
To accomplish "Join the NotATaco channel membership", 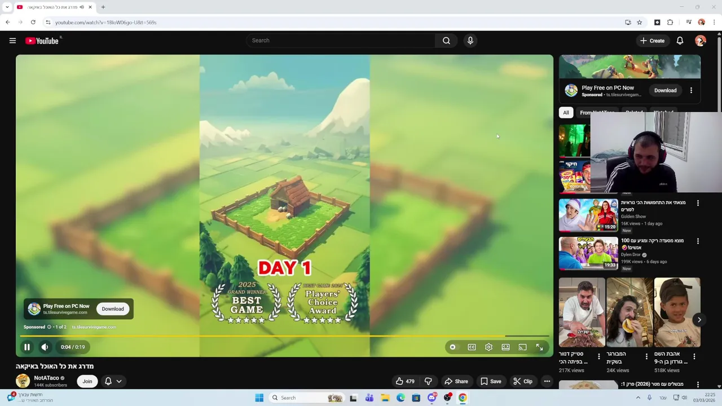I will coord(87,381).
